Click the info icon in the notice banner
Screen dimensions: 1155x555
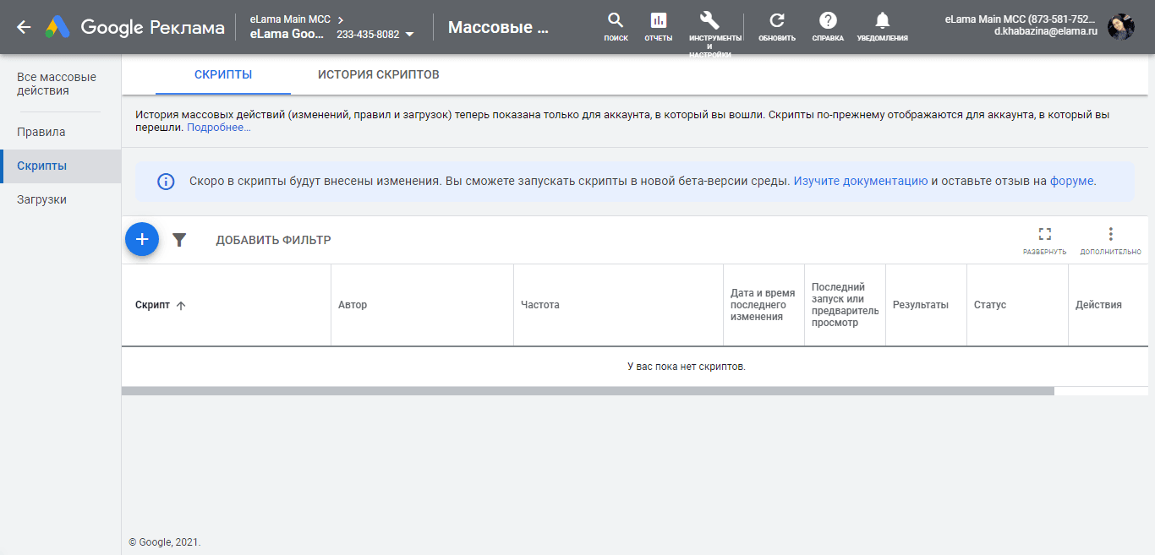click(167, 182)
